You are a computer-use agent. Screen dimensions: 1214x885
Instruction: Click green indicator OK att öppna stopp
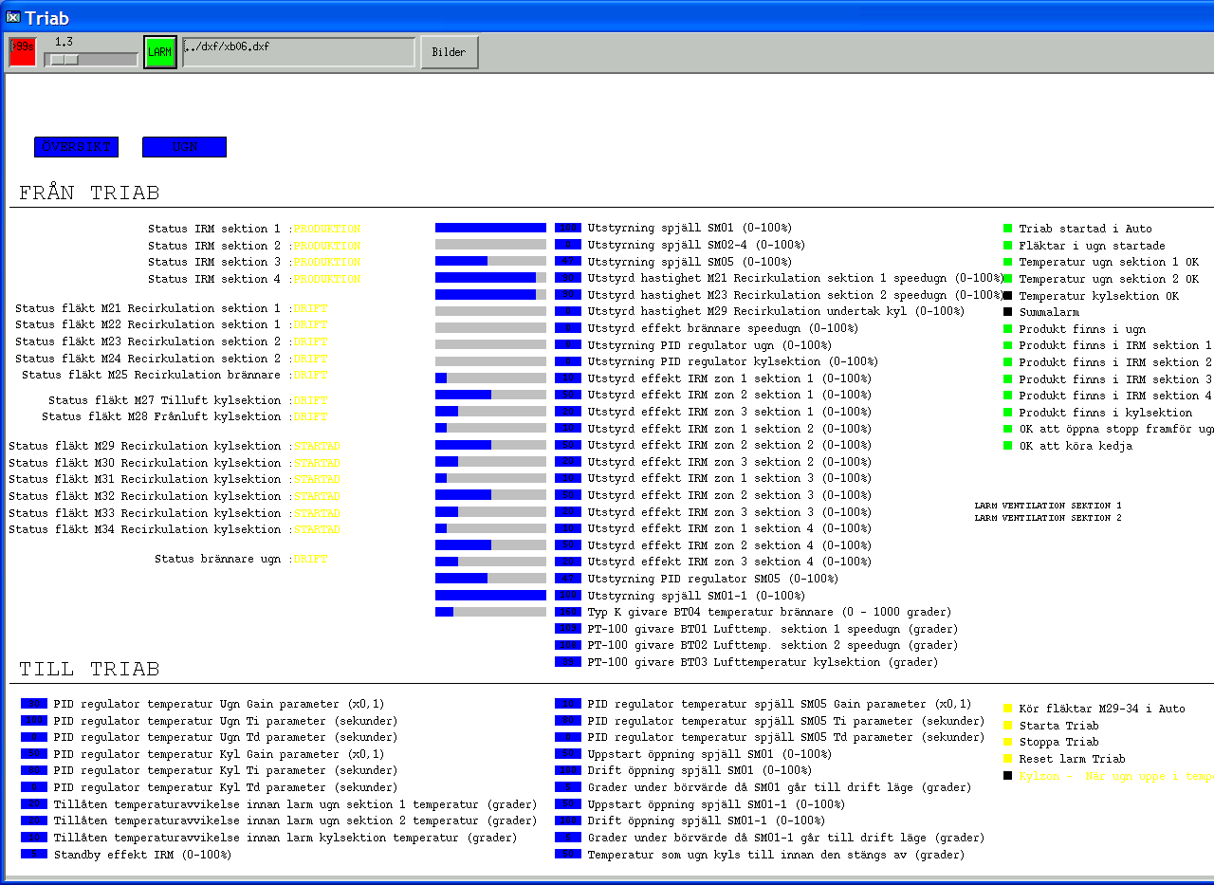click(x=1008, y=429)
